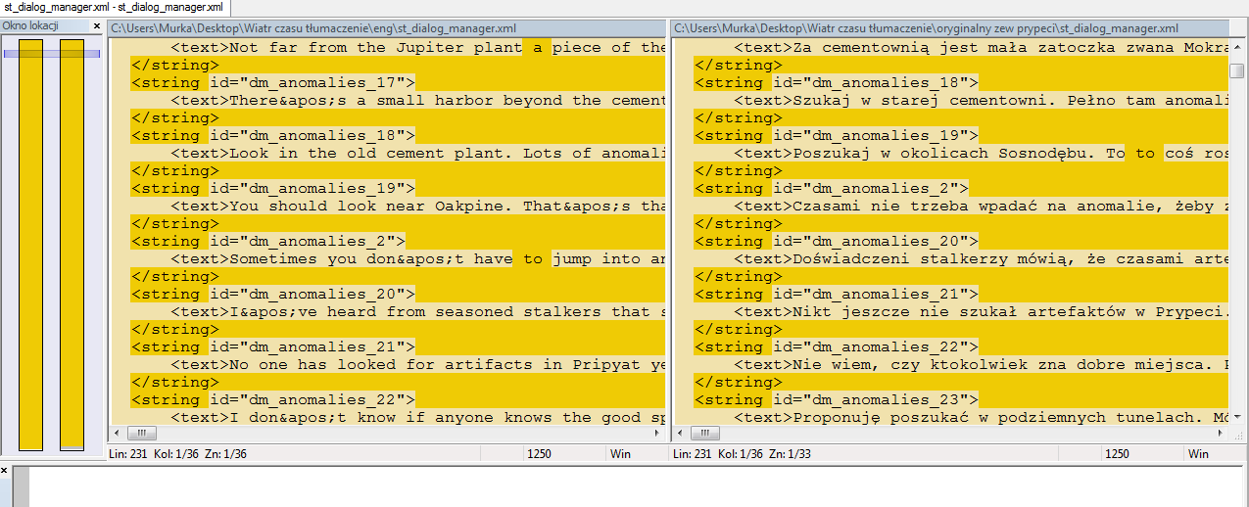Click the eng\st_dialog_manager.xml path header
1249x507 pixels.
click(387, 28)
